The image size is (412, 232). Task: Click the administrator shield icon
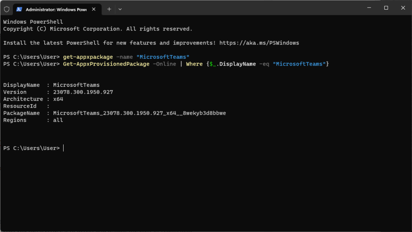coord(6,9)
